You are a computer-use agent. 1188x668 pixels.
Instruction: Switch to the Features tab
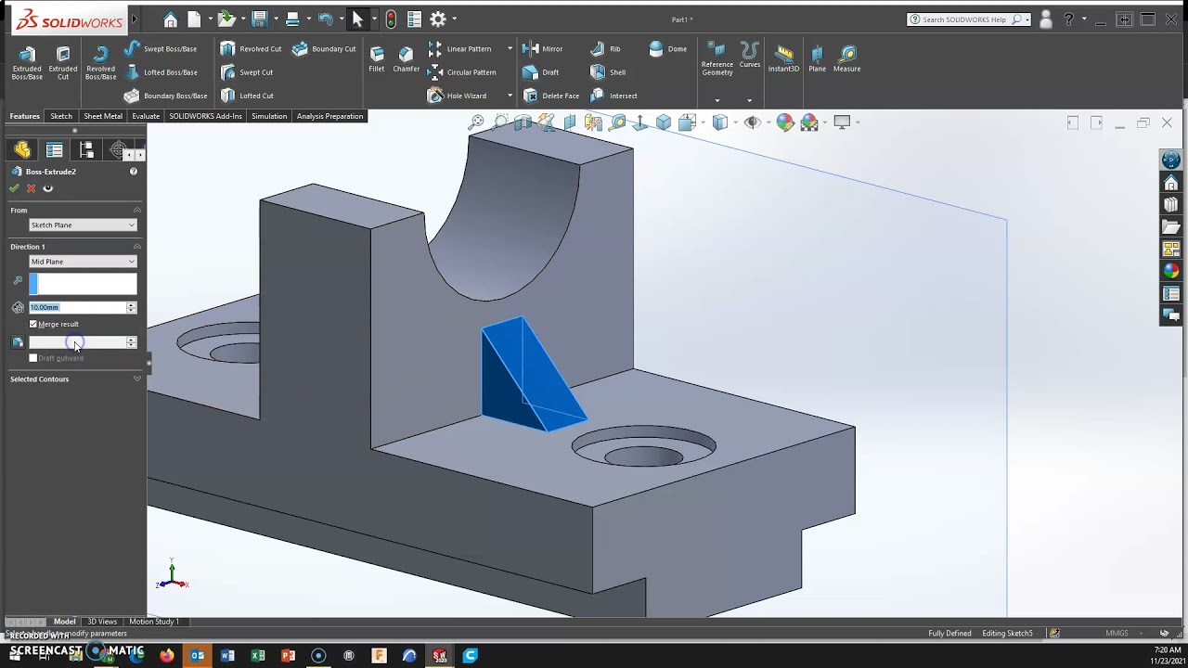(24, 116)
